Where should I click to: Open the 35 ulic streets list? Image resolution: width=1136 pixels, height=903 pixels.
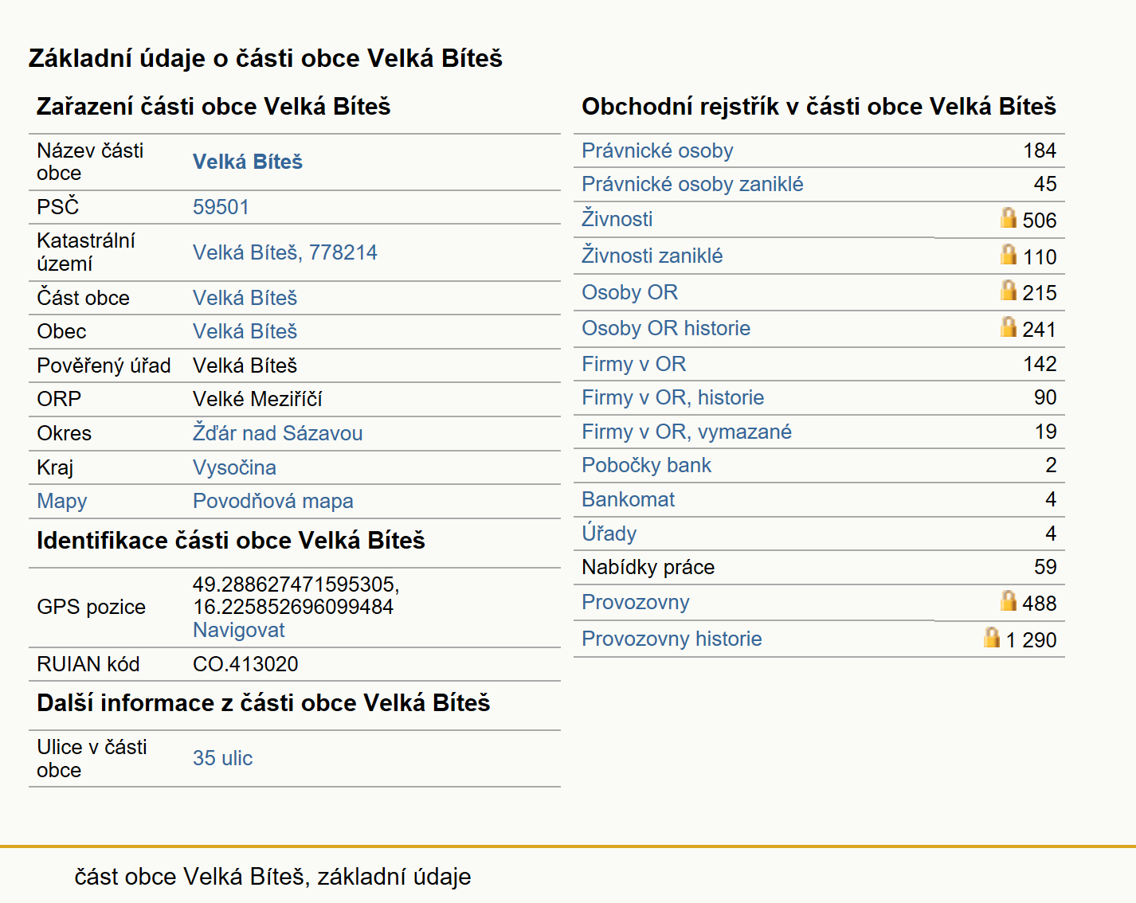[x=222, y=758]
